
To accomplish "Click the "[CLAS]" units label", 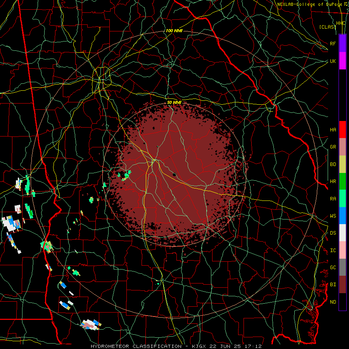I will 327,27.
